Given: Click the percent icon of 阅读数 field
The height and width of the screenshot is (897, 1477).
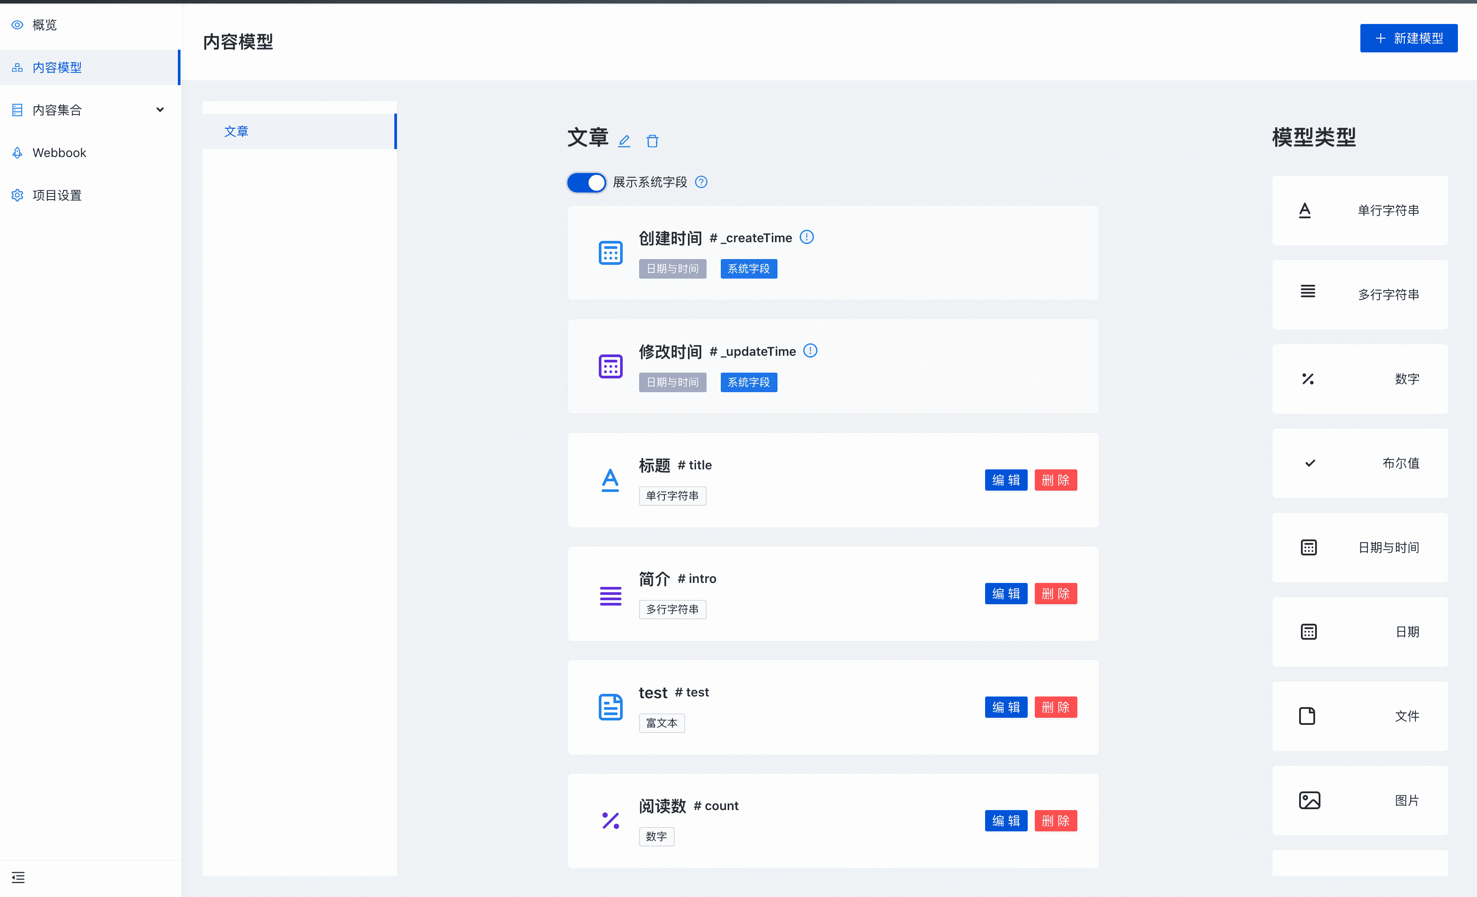Looking at the screenshot, I should 610,820.
